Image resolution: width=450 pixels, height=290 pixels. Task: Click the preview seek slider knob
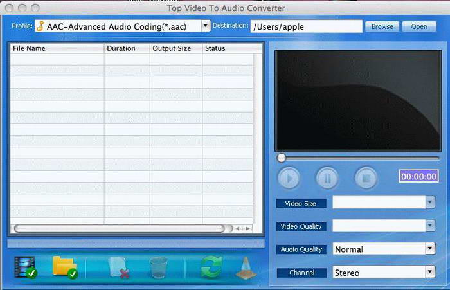coord(282,158)
